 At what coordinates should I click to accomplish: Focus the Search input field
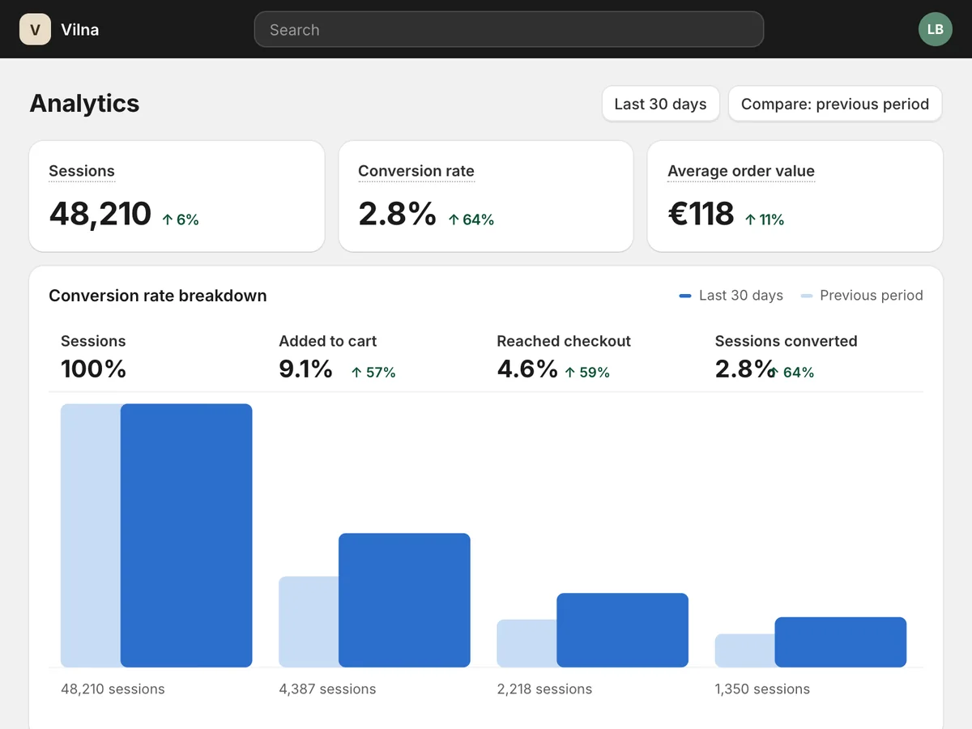[x=509, y=29]
